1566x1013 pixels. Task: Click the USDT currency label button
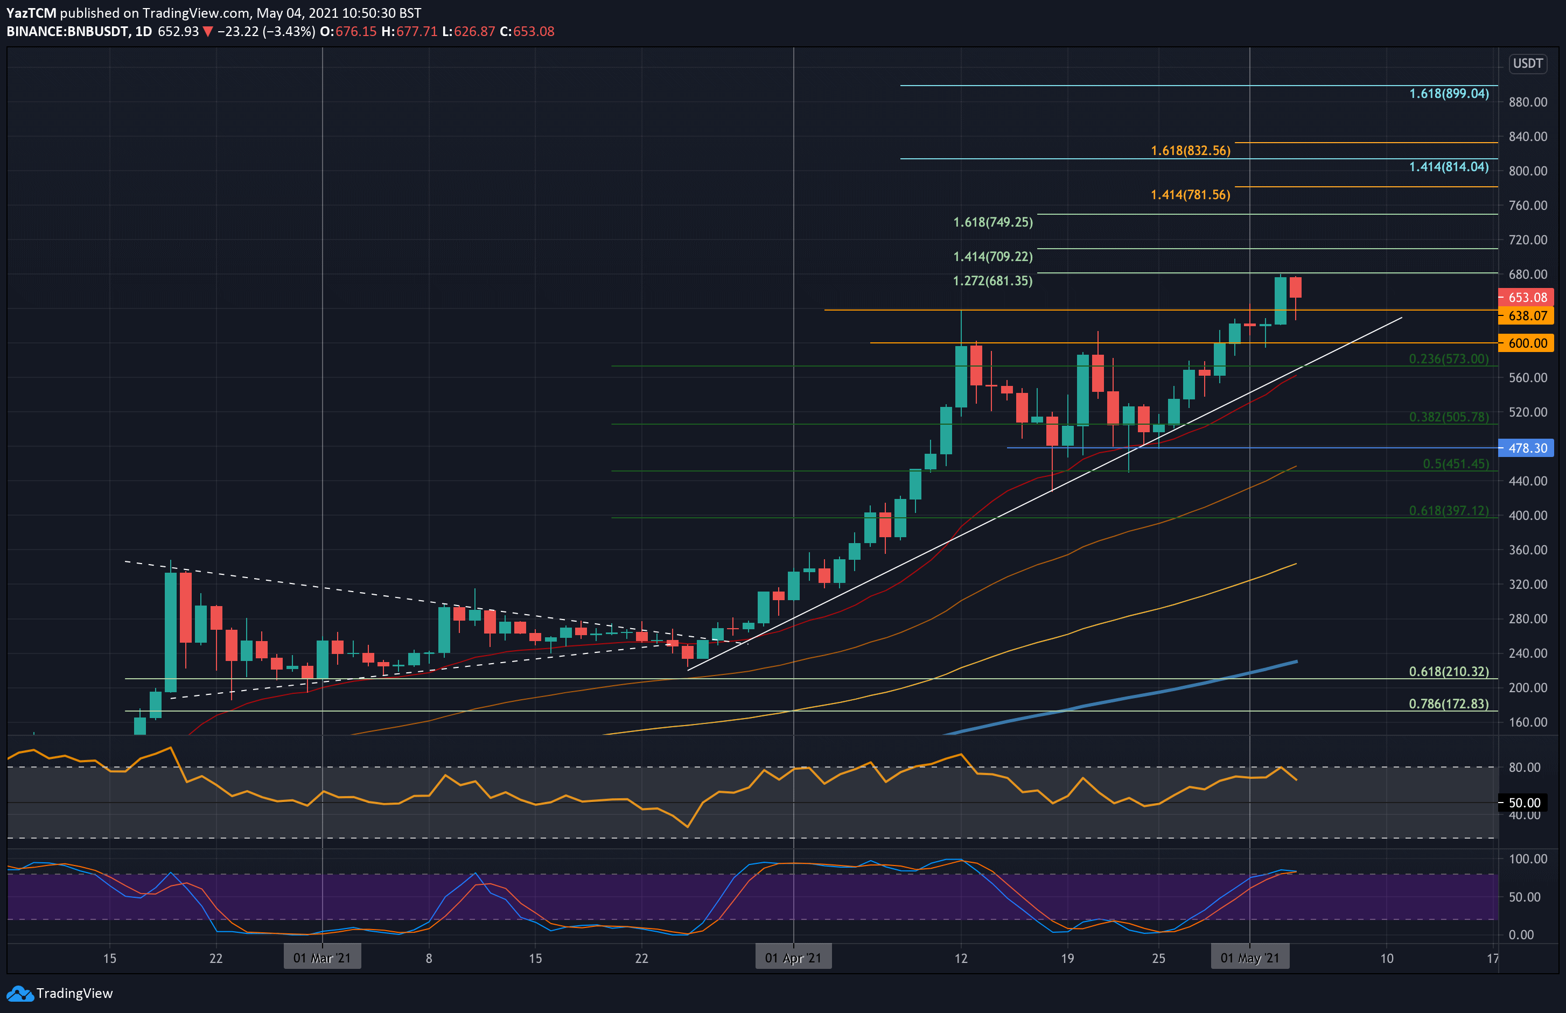tap(1528, 64)
